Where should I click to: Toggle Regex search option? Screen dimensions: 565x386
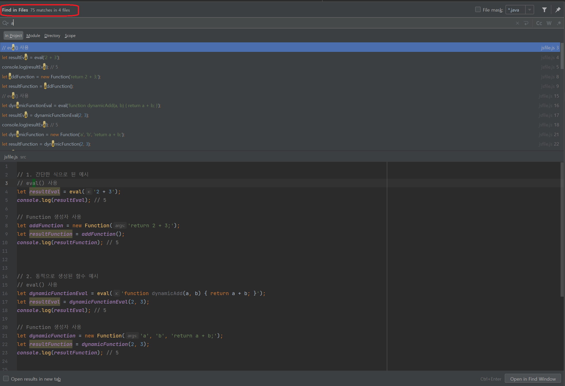pyautogui.click(x=559, y=23)
